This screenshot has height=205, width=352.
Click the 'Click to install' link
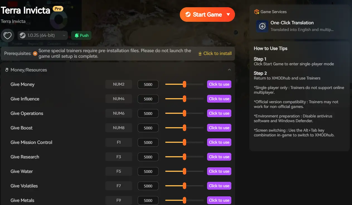215,54
